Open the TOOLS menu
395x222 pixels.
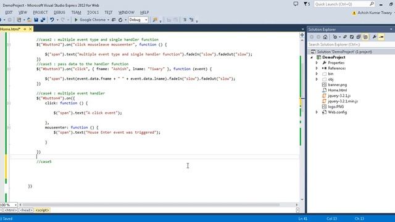pos(93,12)
